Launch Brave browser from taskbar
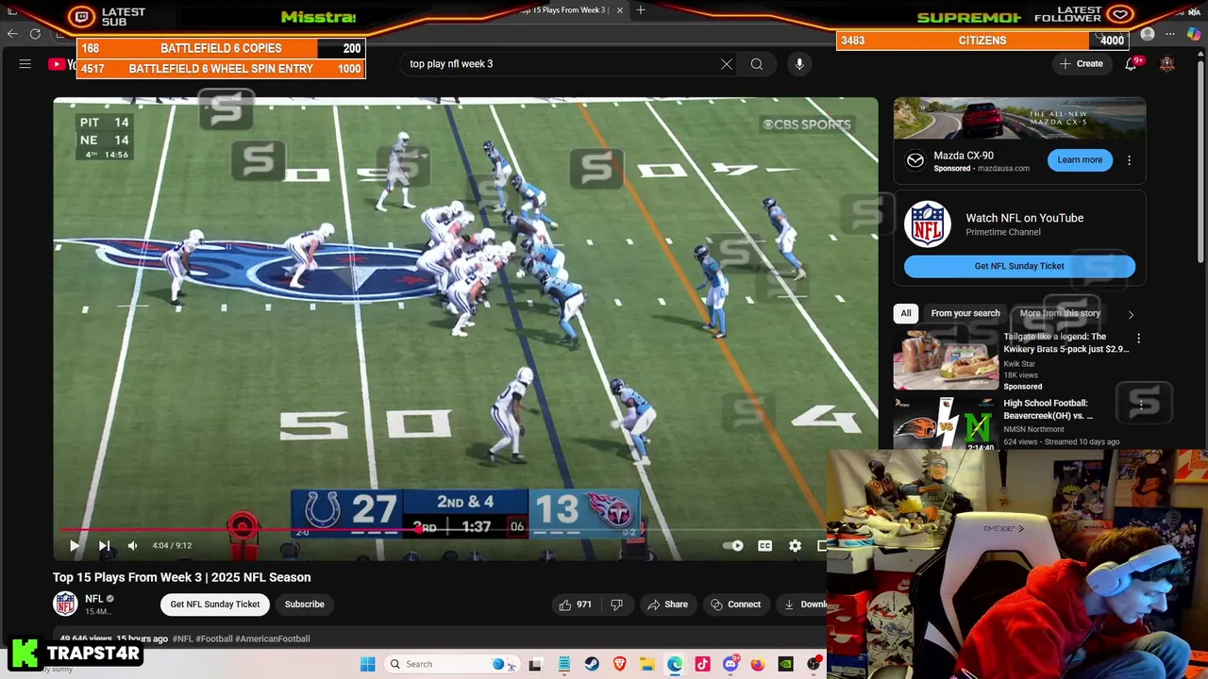This screenshot has height=679, width=1208. [x=620, y=664]
